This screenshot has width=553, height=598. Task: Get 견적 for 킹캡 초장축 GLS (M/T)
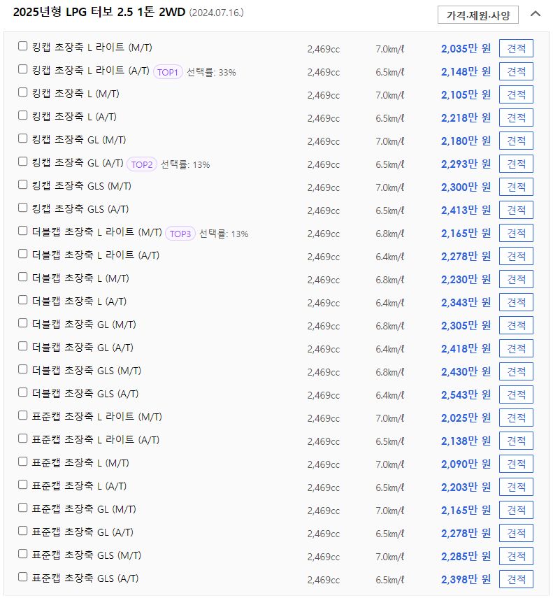coord(516,187)
